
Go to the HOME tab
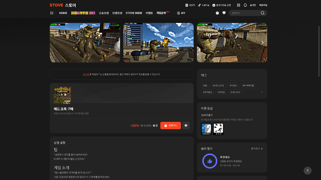click(x=63, y=13)
